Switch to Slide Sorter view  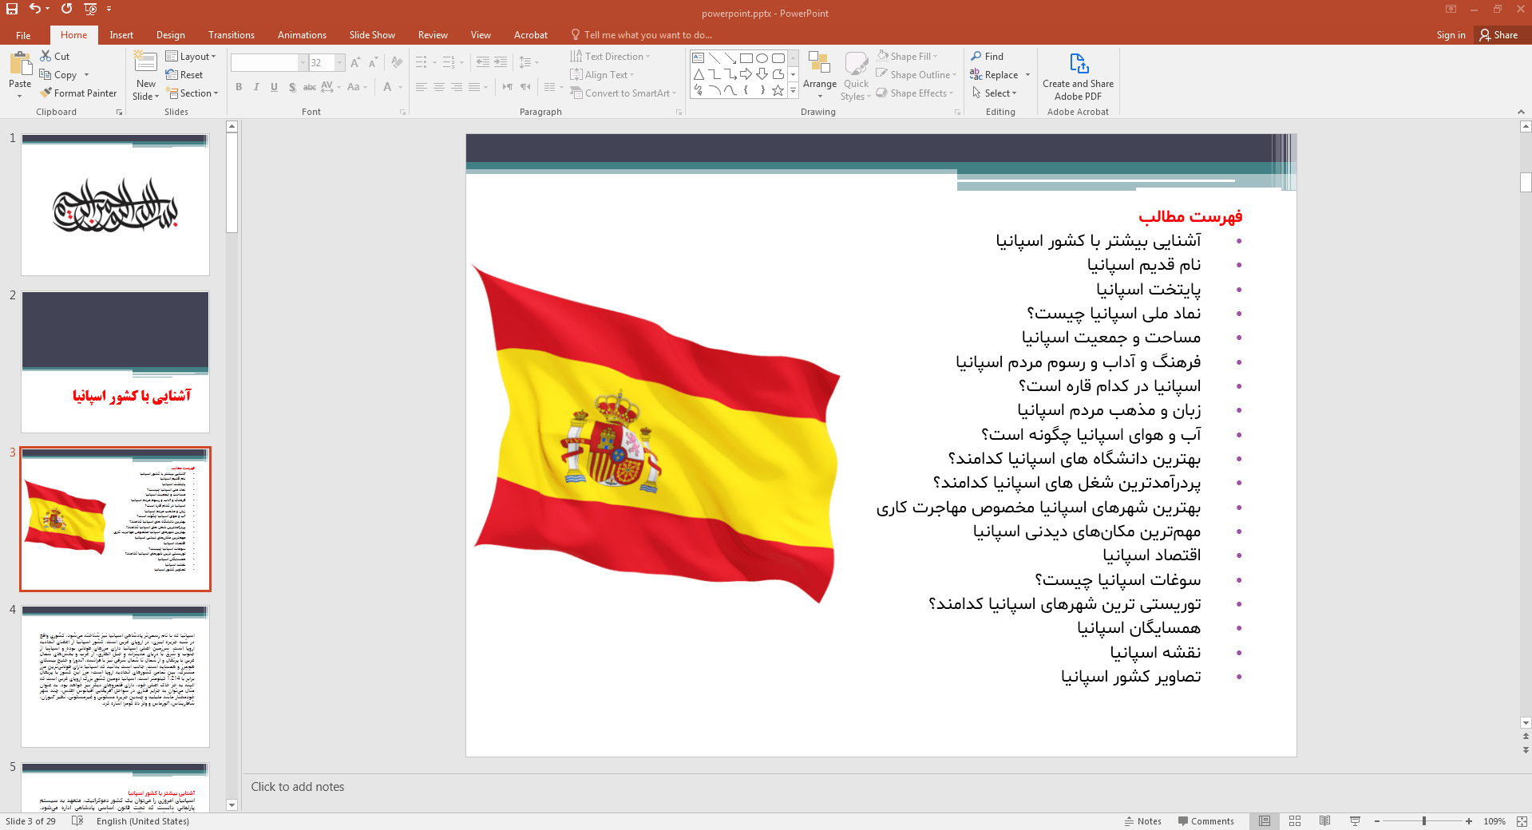tap(1295, 821)
